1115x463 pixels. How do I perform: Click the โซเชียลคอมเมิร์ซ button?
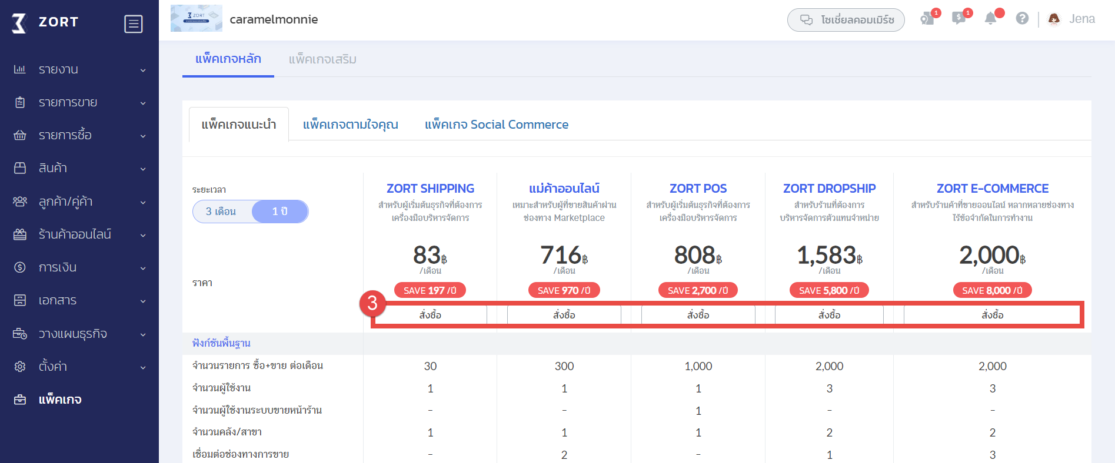(x=846, y=20)
